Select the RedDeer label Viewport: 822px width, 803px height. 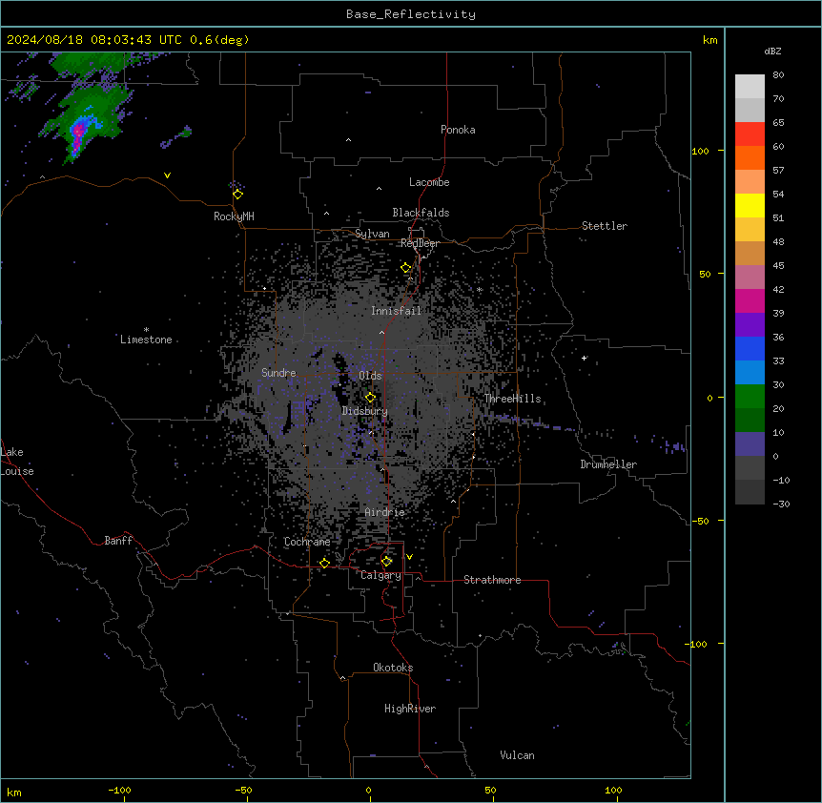(x=420, y=243)
